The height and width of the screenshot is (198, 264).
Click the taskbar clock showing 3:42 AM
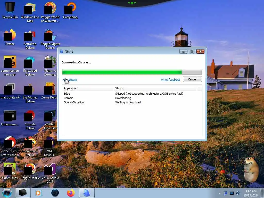(x=251, y=193)
